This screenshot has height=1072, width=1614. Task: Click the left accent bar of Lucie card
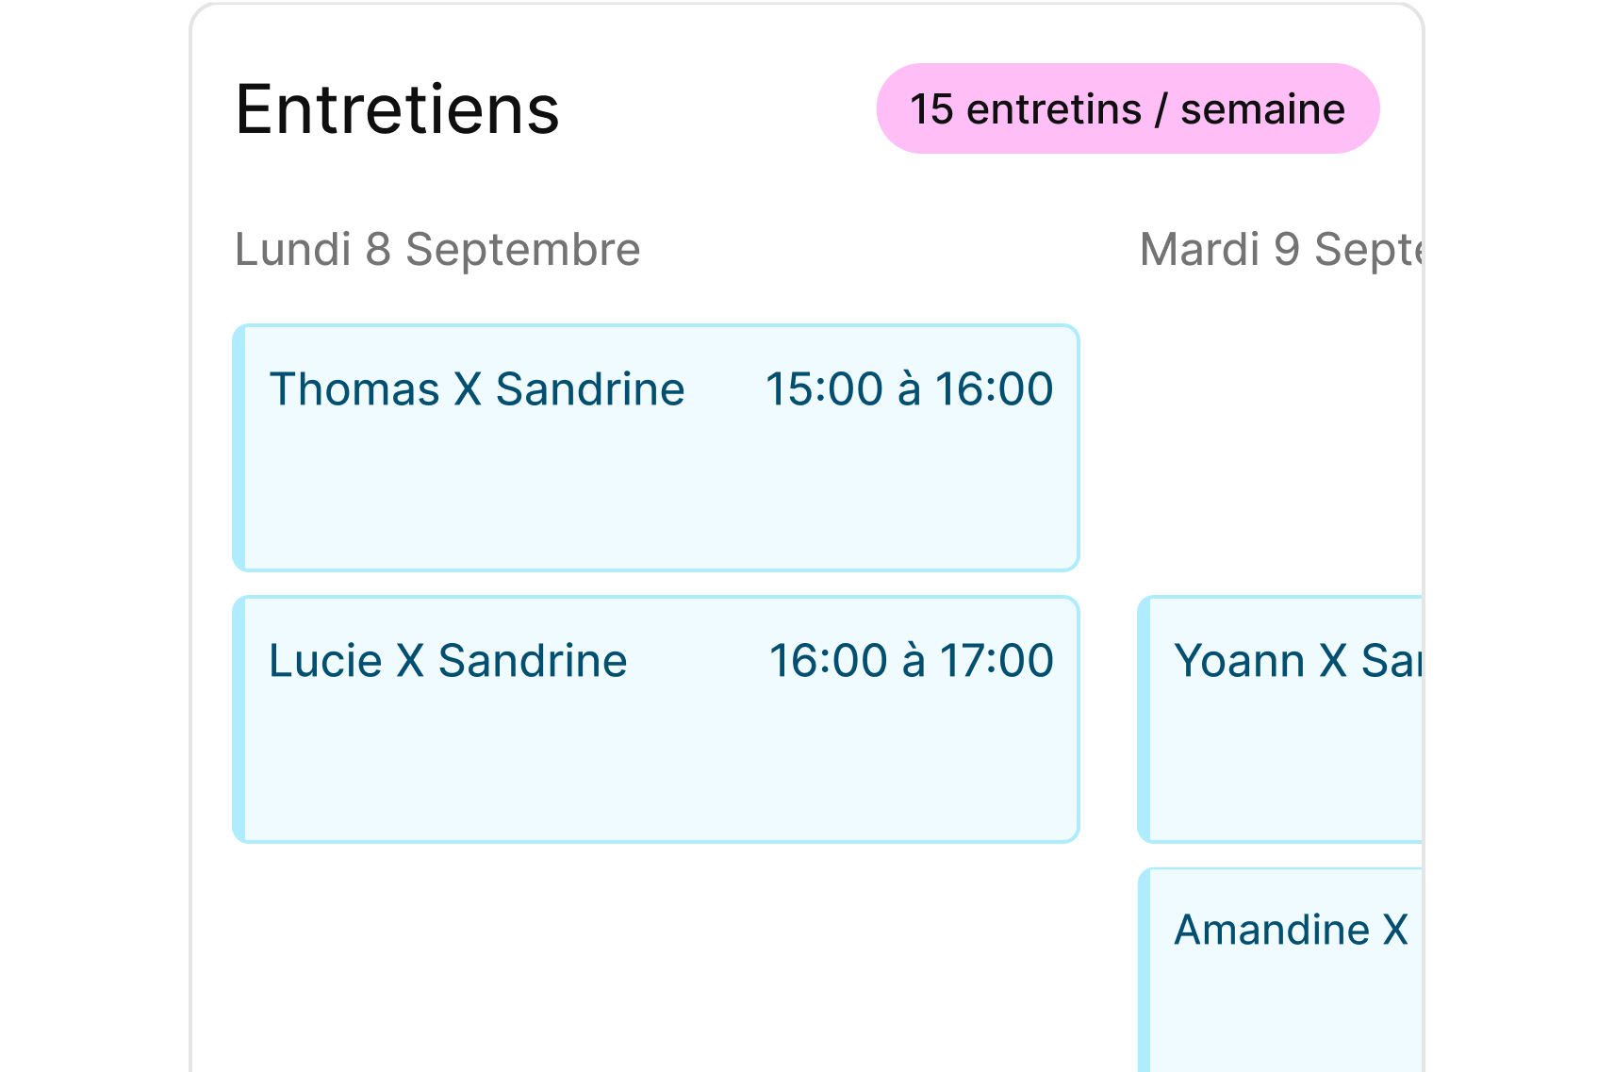(239, 719)
